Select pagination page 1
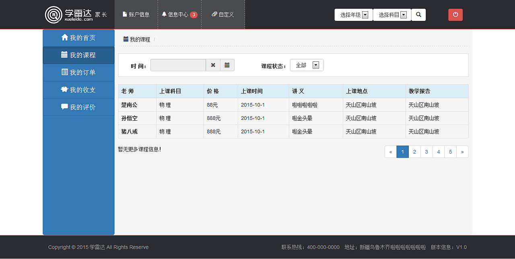The height and width of the screenshot is (259, 515). [x=403, y=152]
